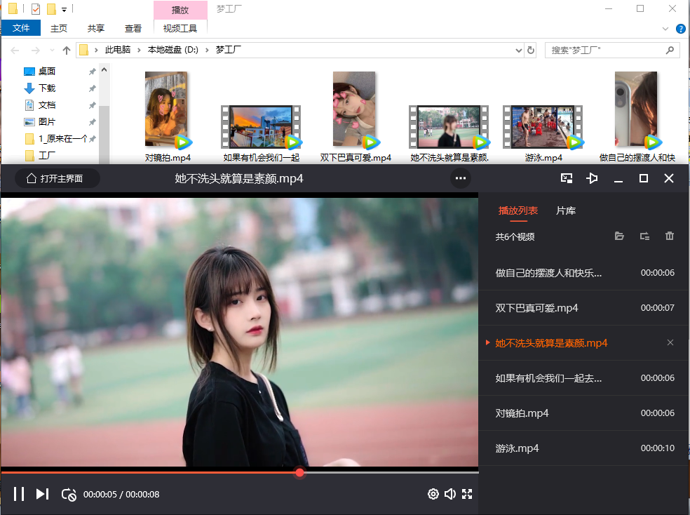Click 此电脑 in the address breadcrumb
690x515 pixels.
(x=118, y=50)
